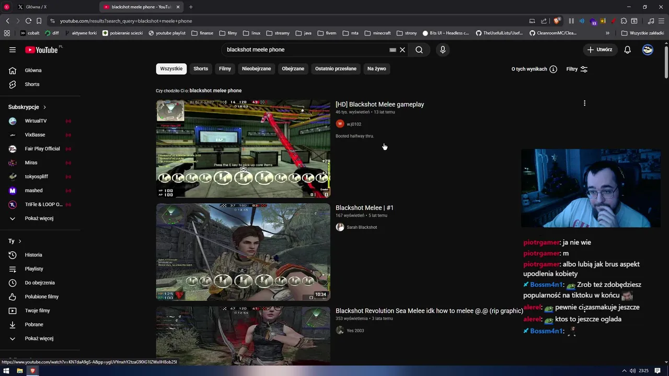Image resolution: width=669 pixels, height=376 pixels.
Task: Open Brave Shields lion icon
Action: pos(557,21)
